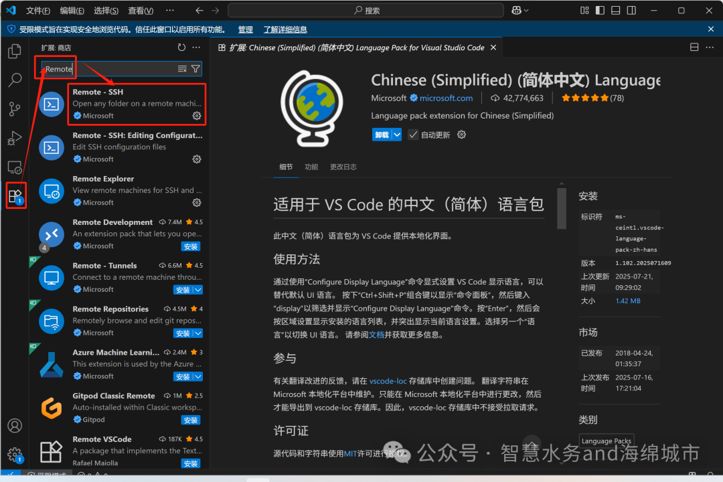Switch to the 细节 tab
723x482 pixels.
(x=286, y=167)
